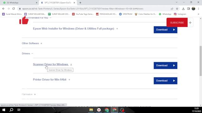
Task: Open Instagram bookmark
Action: [180, 14]
